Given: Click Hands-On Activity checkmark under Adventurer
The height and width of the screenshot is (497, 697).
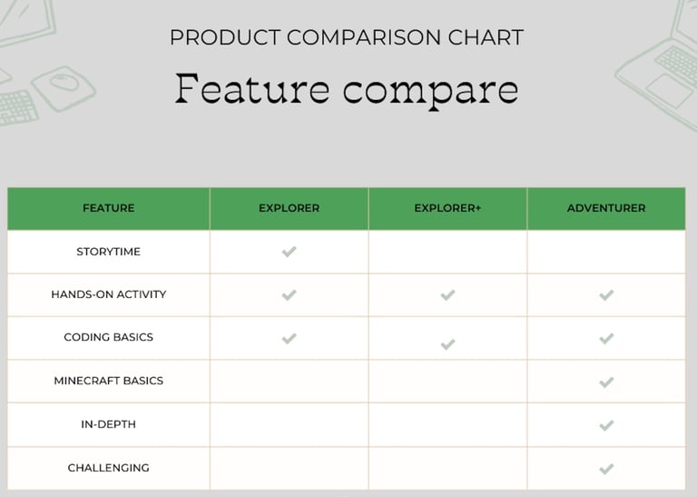Looking at the screenshot, I should coord(606,295).
